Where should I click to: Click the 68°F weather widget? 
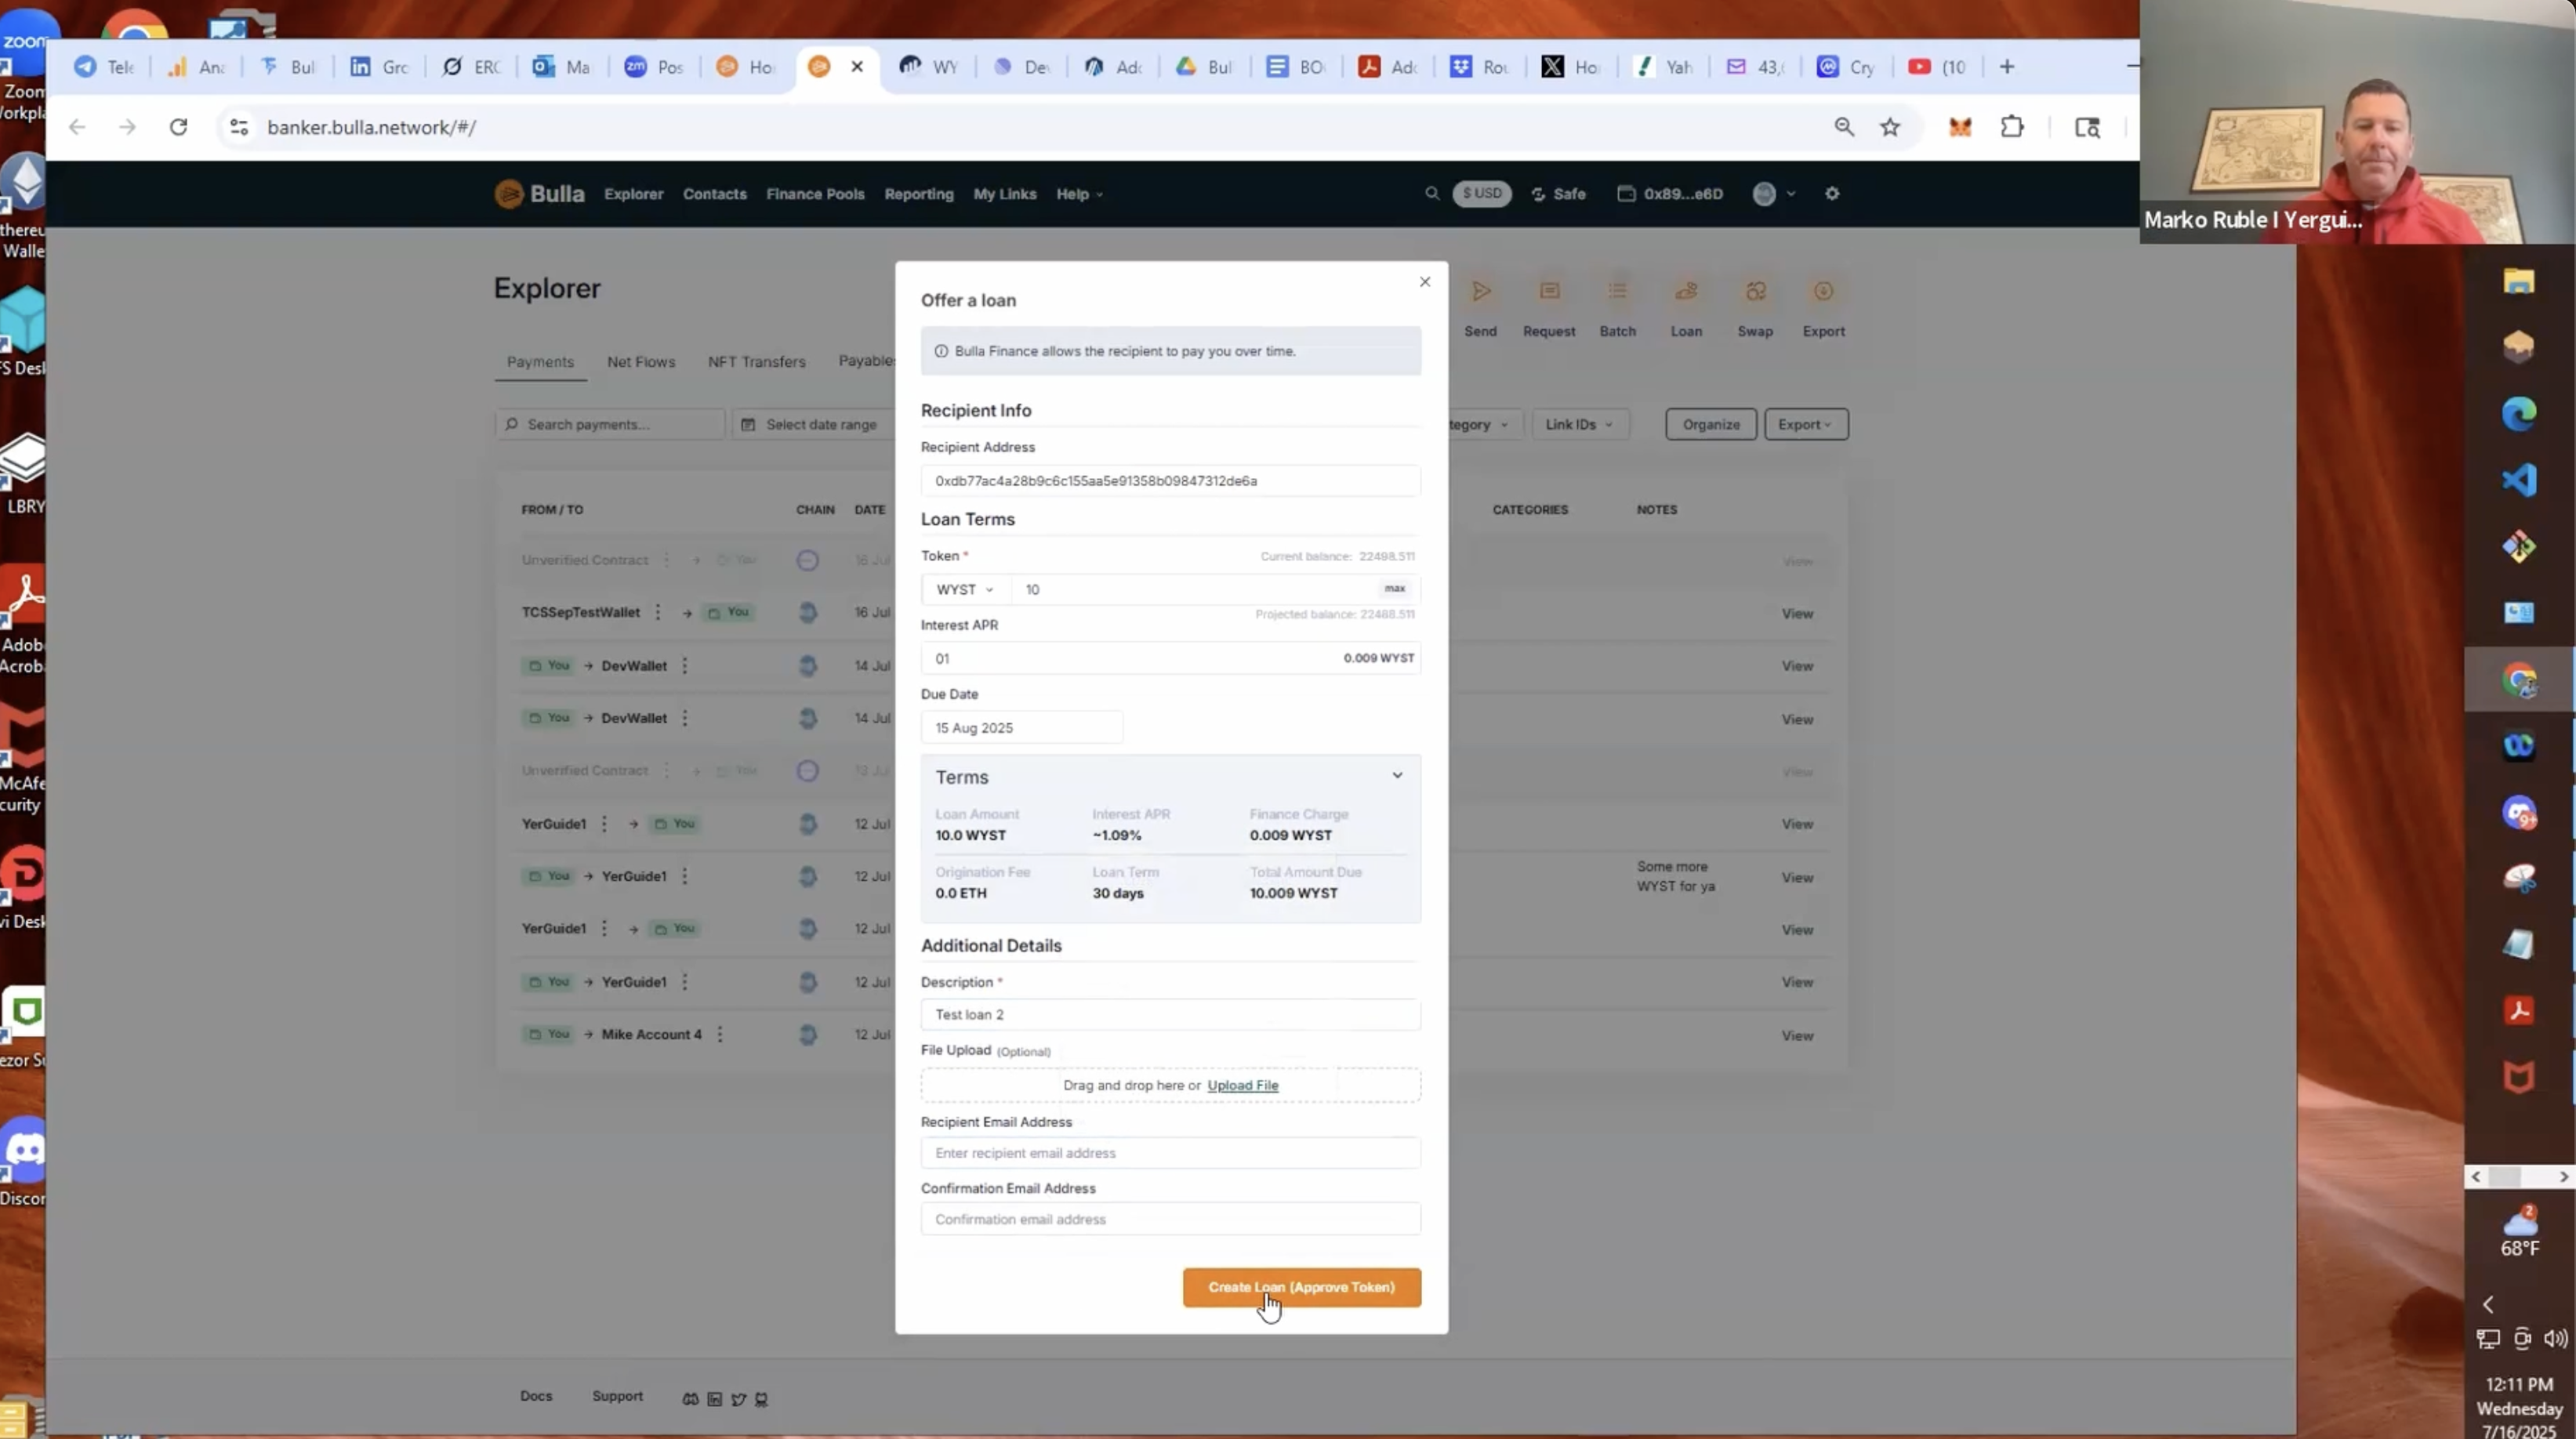(2519, 1232)
